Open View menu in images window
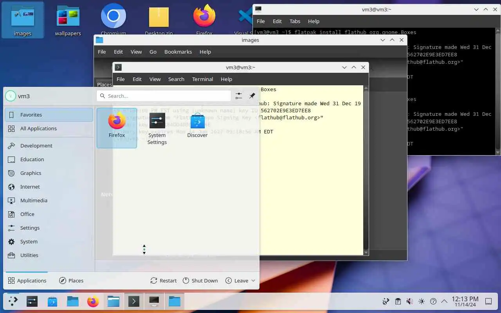The height and width of the screenshot is (313, 501). [x=136, y=52]
